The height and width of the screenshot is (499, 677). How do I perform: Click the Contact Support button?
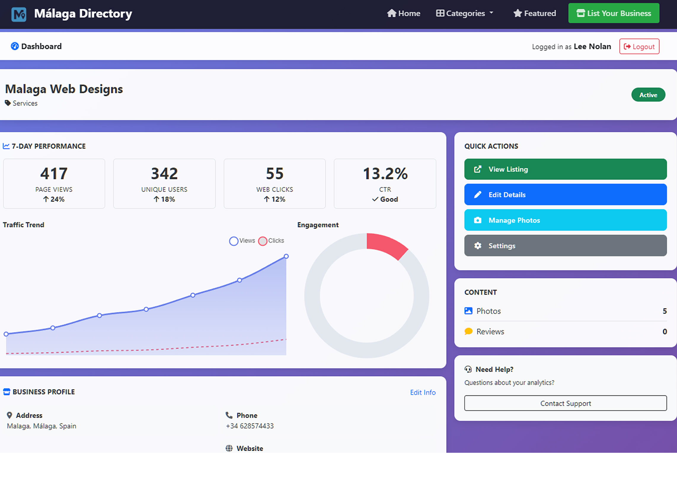(565, 403)
